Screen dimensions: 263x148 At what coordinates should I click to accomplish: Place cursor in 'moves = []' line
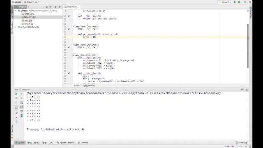point(89,37)
